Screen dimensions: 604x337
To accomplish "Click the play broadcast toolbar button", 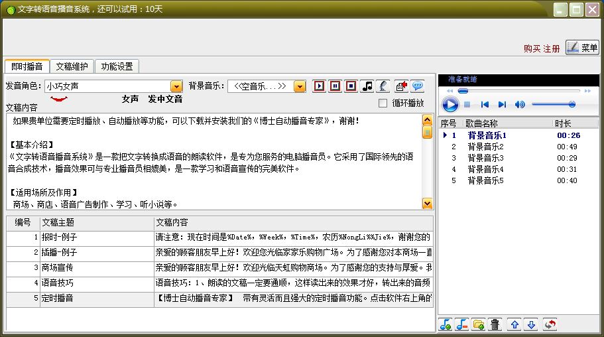I will 319,86.
